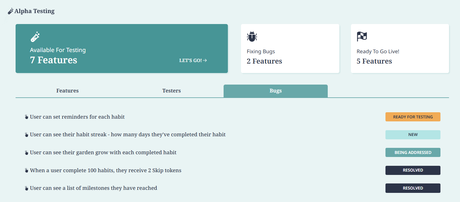460x202 pixels.
Task: Click the BEING ADDRESSED status badge
Action: (x=413, y=152)
